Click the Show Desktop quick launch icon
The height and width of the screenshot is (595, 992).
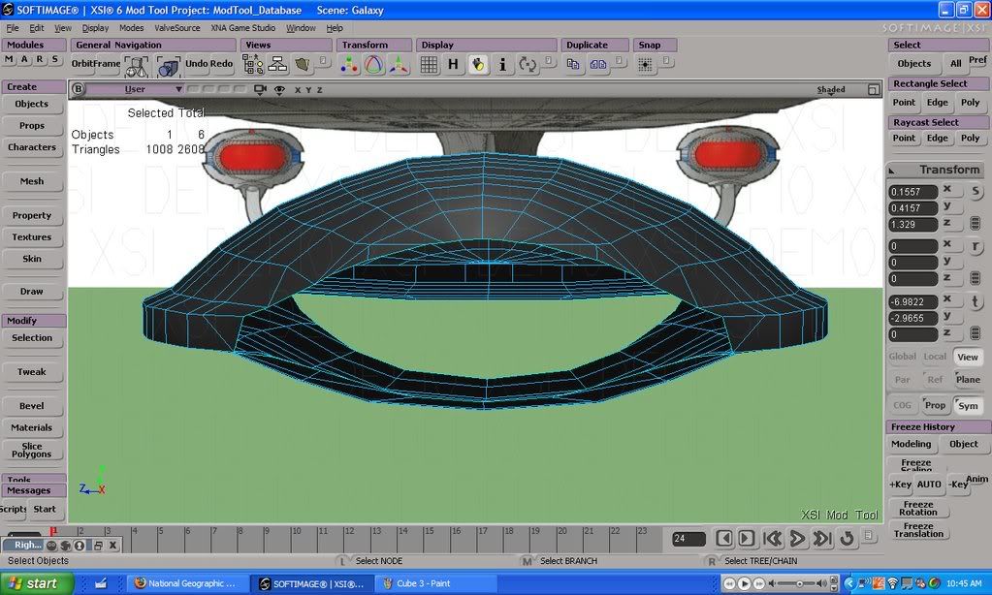click(x=101, y=583)
